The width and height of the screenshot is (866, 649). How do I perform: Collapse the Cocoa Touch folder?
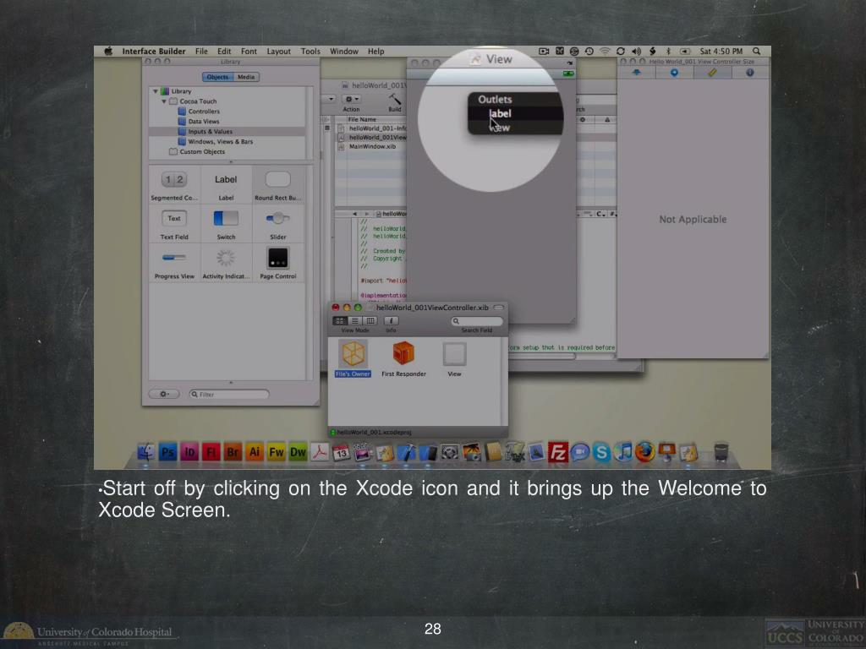(x=164, y=101)
